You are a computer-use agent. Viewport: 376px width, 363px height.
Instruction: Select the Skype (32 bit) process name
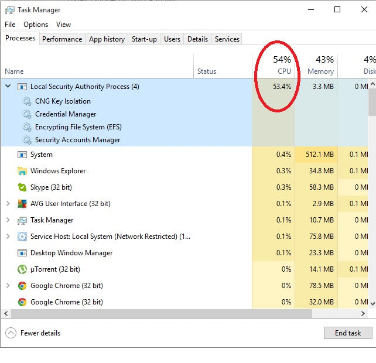pos(51,187)
